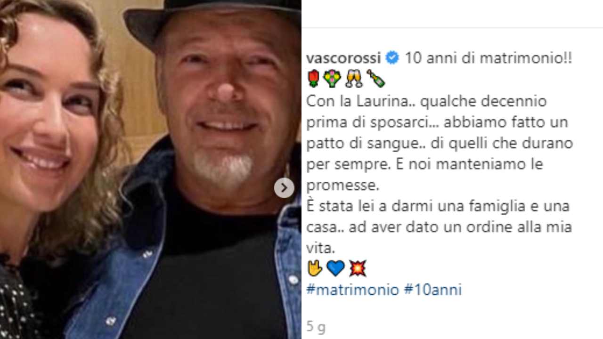The height and width of the screenshot is (339, 603).
Task: Open the #matrimonio hashtag
Action: pos(352,290)
